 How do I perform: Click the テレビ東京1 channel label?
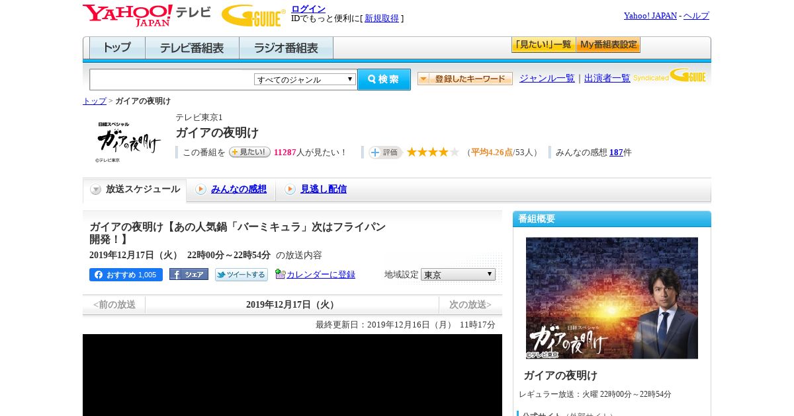(x=199, y=118)
